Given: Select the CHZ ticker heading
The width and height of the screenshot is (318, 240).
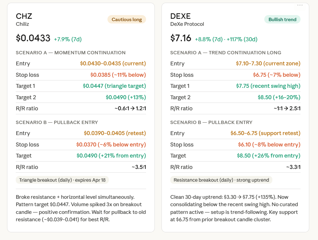Looking at the screenshot, I should pos(24,16).
